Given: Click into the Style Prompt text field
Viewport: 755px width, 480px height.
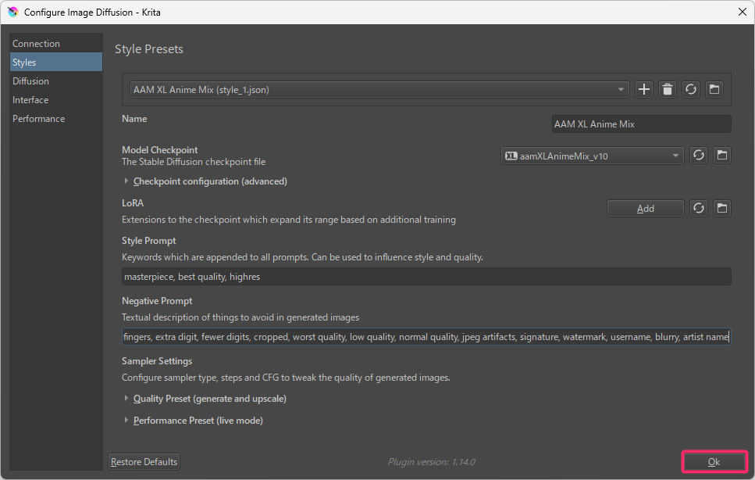Looking at the screenshot, I should (426, 277).
